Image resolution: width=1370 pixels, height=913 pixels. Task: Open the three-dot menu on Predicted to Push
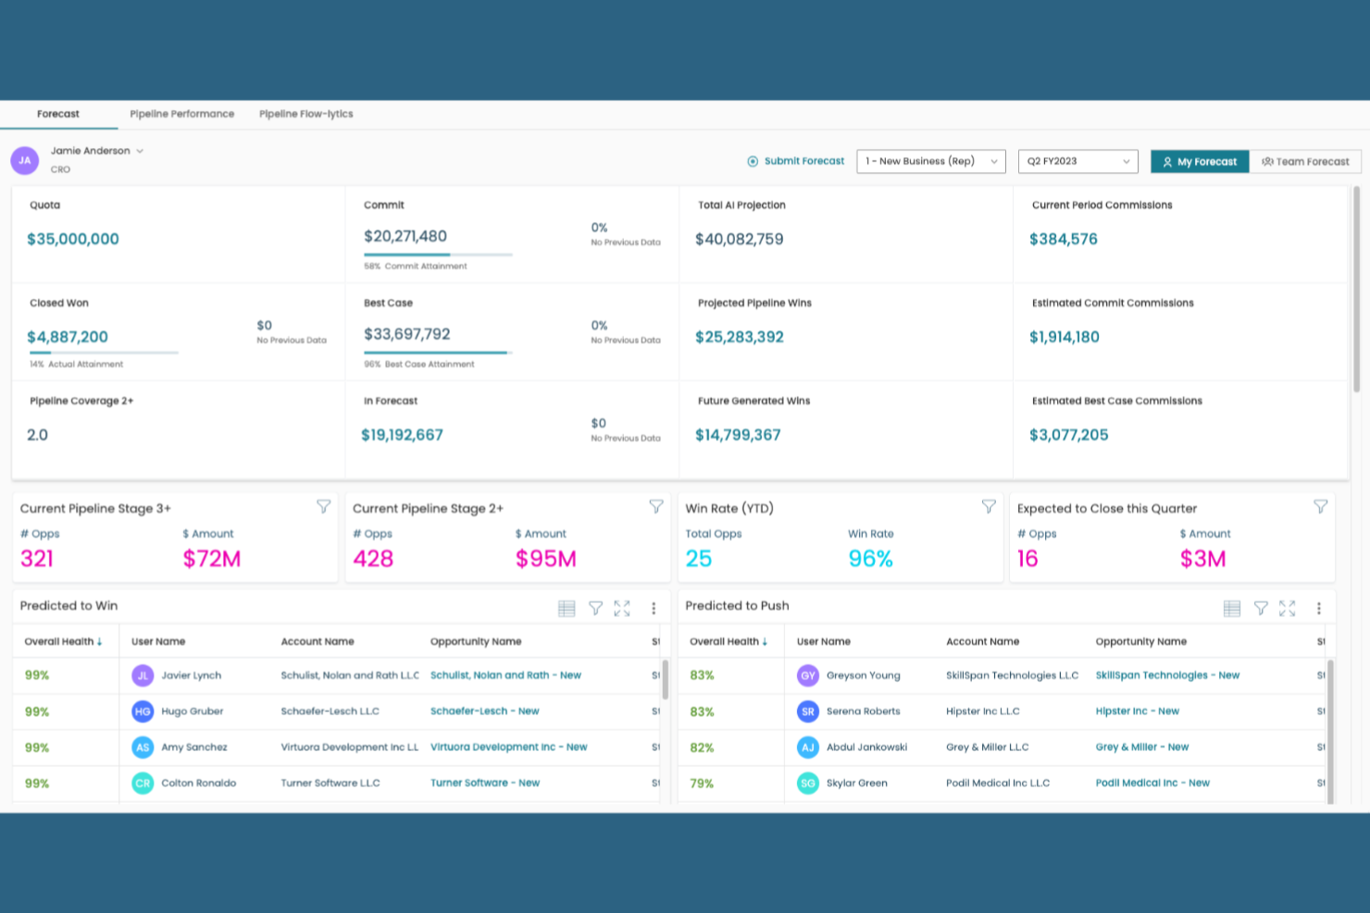[x=1319, y=608]
